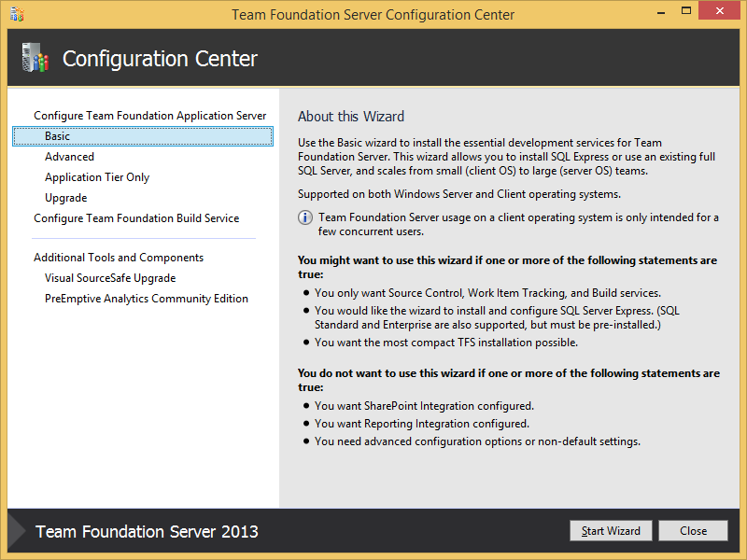747x560 pixels.
Task: Open PreEmptive Analytics Community Edition
Action: (x=147, y=299)
